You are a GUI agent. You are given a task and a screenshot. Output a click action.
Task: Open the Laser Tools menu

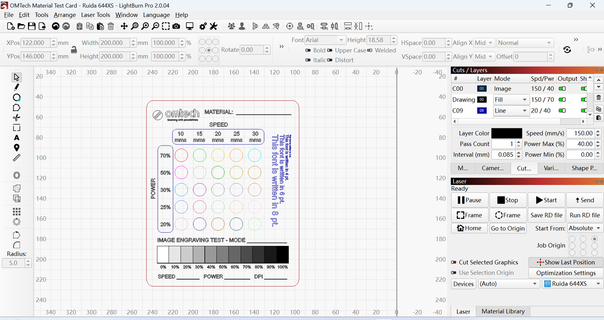point(95,15)
